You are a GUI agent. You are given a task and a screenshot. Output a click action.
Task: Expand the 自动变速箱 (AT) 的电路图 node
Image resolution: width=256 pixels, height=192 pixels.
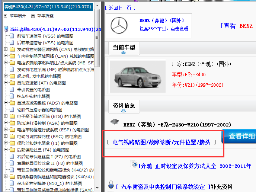[x=6, y=83]
